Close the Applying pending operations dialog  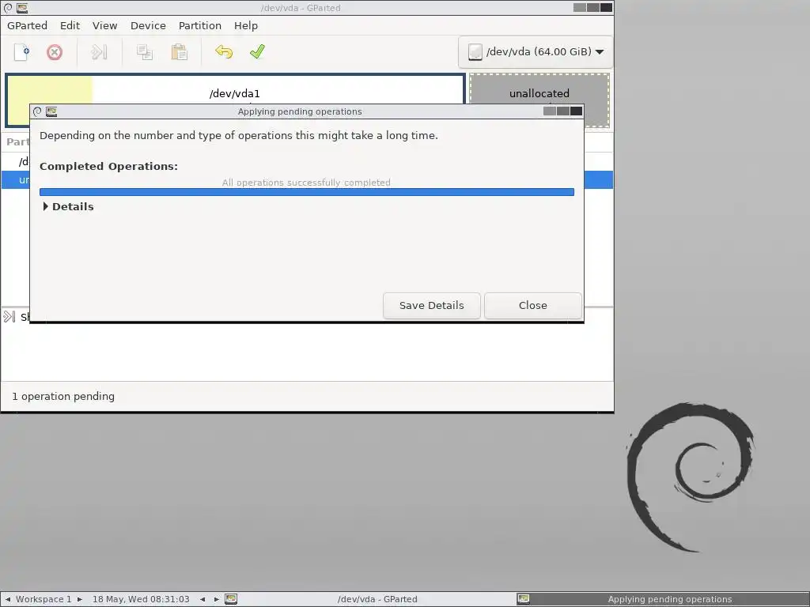coord(532,306)
